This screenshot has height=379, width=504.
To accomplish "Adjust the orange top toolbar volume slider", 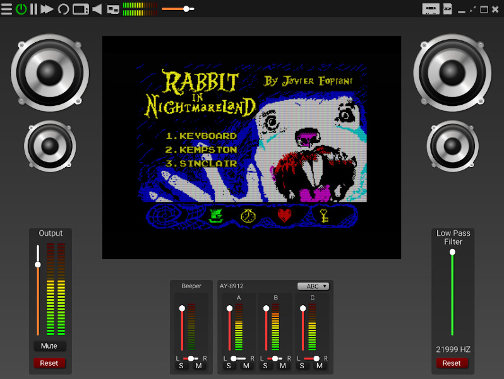I will (178, 9).
